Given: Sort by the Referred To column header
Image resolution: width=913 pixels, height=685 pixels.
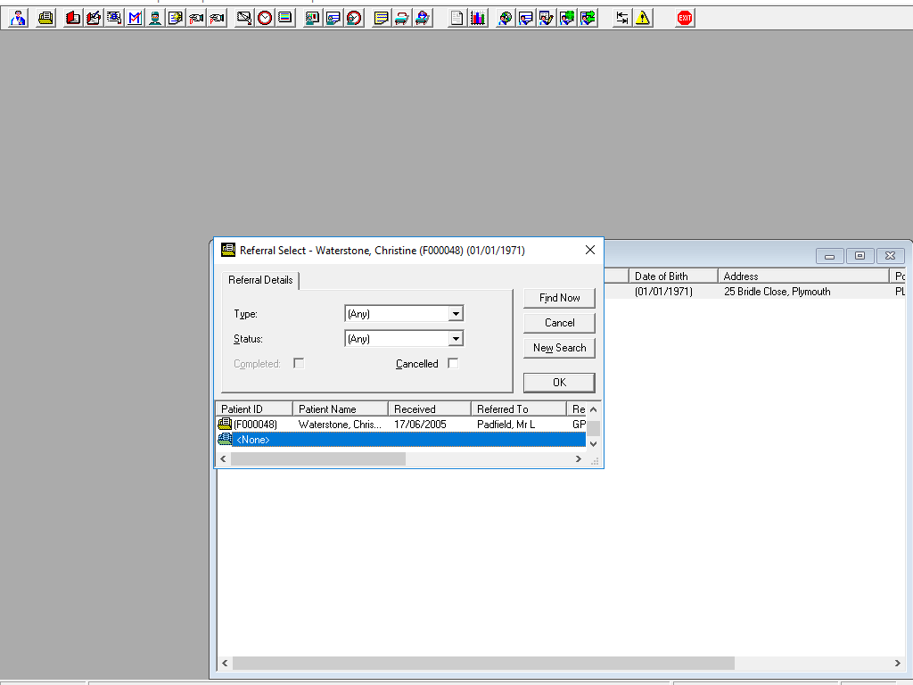Looking at the screenshot, I should (519, 409).
